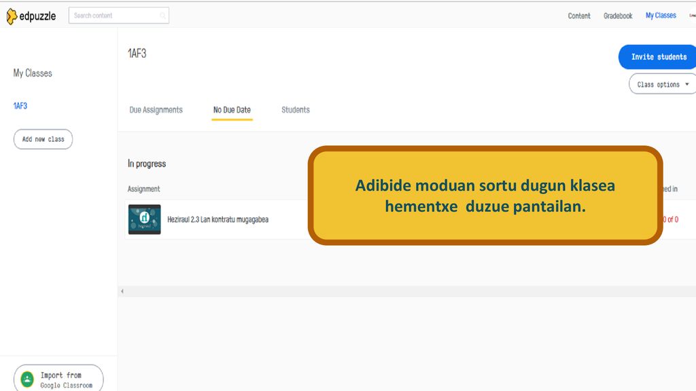
Task: Click the Search content field
Action: pos(118,16)
